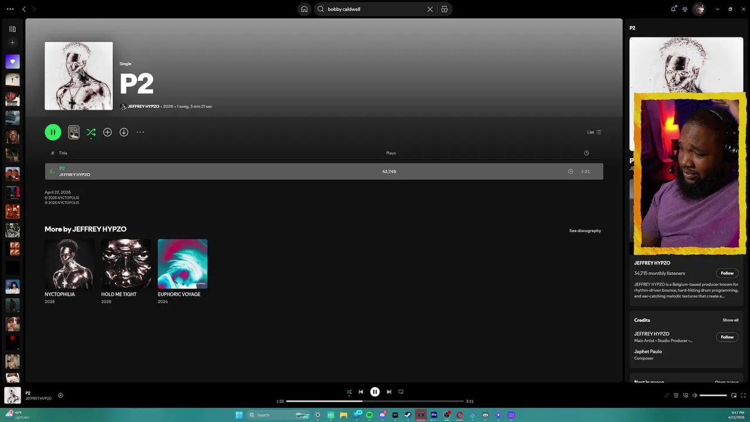750x422 pixels.
Task: Open queue from the Next in queue panel
Action: pos(727,382)
